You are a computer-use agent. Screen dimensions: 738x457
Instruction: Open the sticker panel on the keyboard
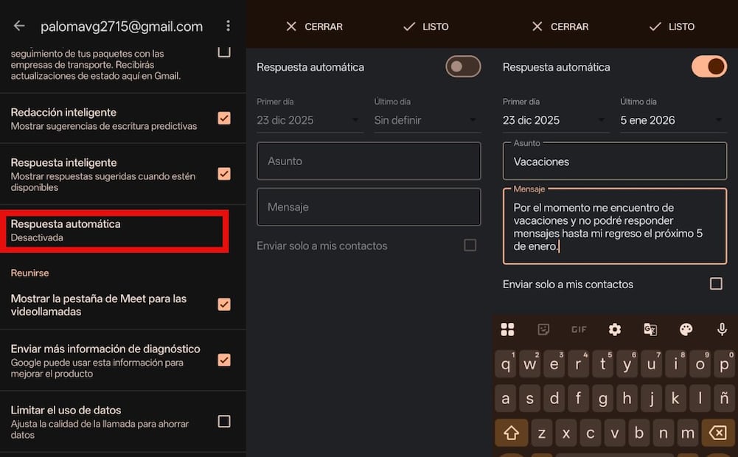click(543, 329)
